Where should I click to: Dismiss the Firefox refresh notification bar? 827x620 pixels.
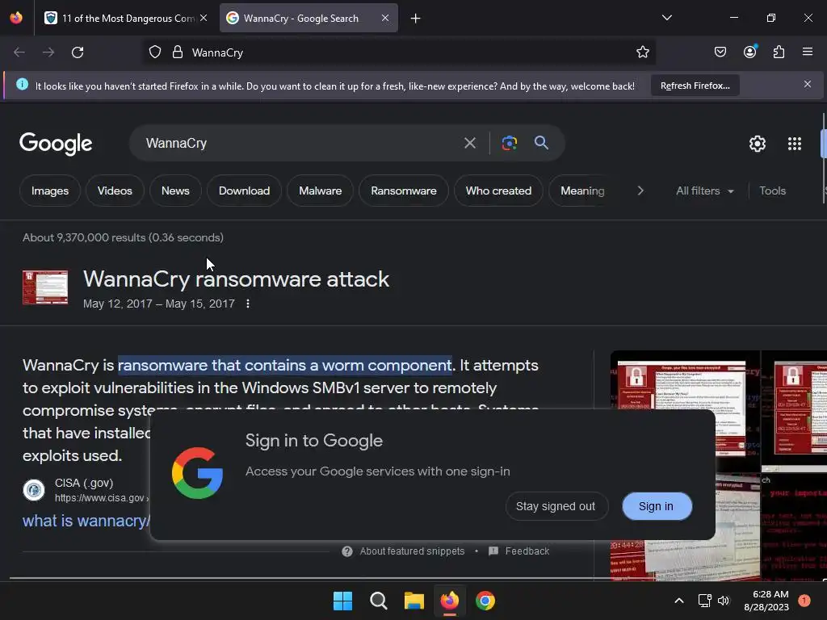(808, 84)
